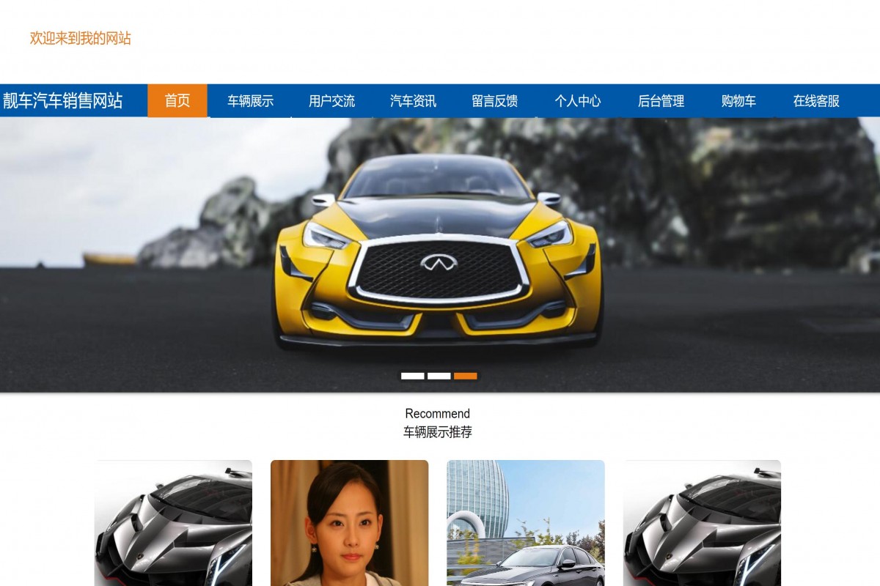View the black sedan recommendation card
The image size is (880, 586).
tap(525, 522)
